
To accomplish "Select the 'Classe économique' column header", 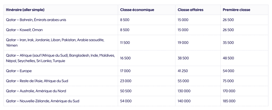I will (x=137, y=10).
